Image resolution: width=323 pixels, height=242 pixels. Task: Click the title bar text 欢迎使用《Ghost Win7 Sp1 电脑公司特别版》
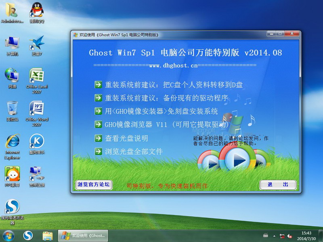pyautogui.click(x=119, y=35)
